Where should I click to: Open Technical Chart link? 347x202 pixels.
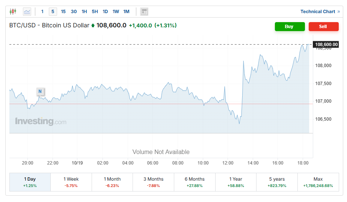click(320, 12)
